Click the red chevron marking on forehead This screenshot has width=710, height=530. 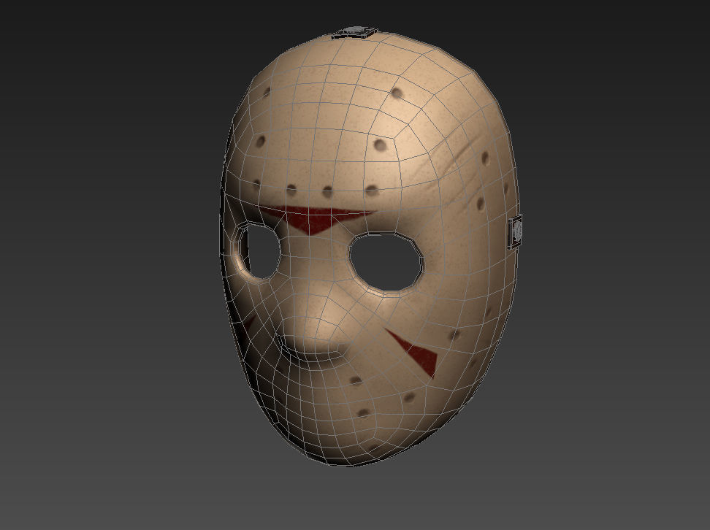[x=319, y=220]
